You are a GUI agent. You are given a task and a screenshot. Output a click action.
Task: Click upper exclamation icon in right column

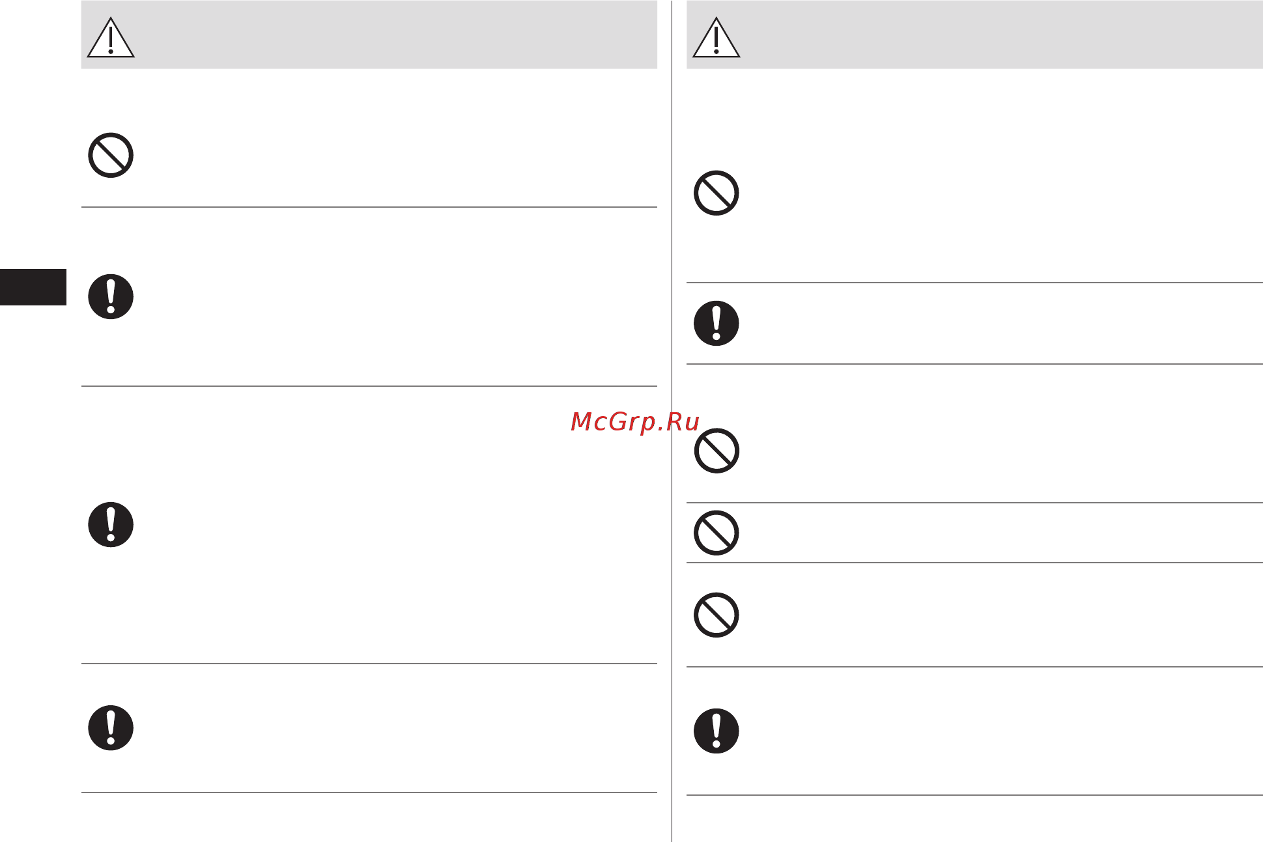(x=716, y=323)
